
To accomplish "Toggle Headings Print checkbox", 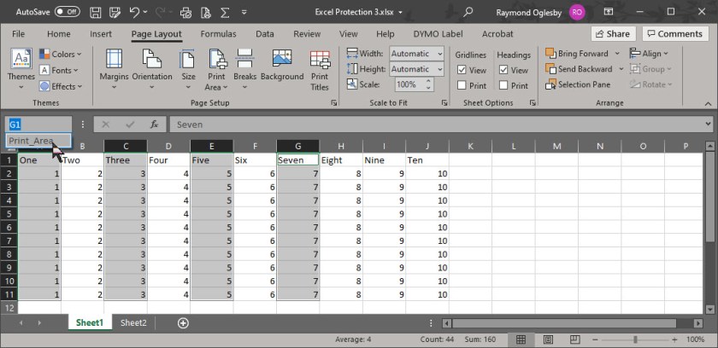I will click(503, 85).
